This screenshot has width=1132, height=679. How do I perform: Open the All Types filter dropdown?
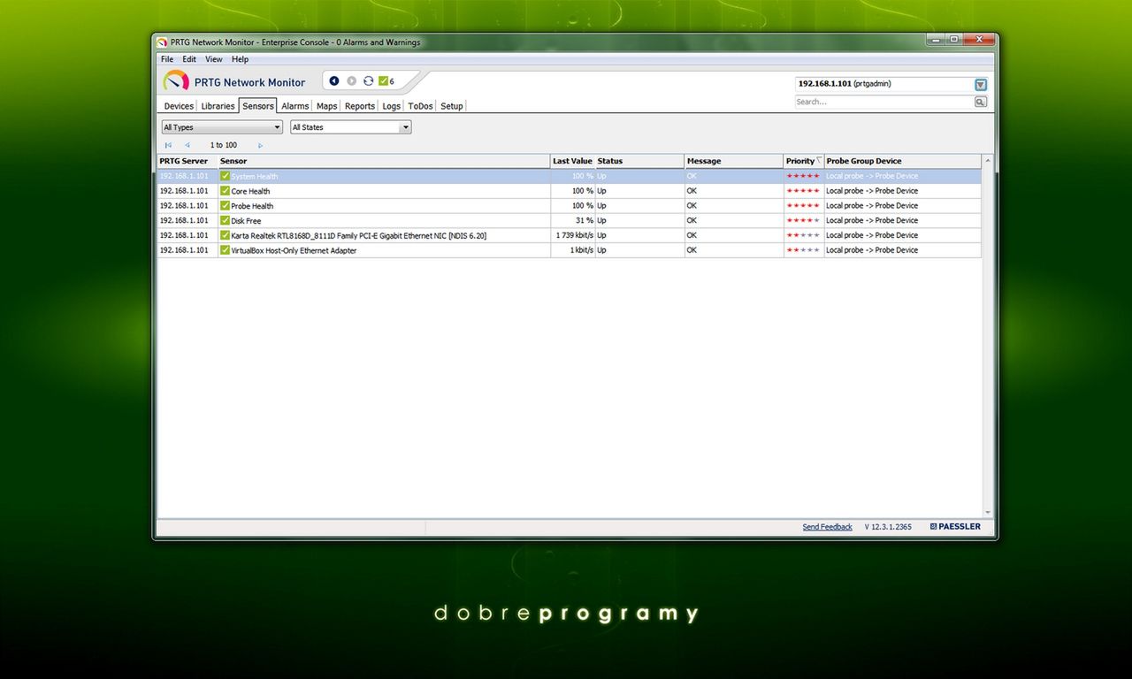[x=221, y=127]
